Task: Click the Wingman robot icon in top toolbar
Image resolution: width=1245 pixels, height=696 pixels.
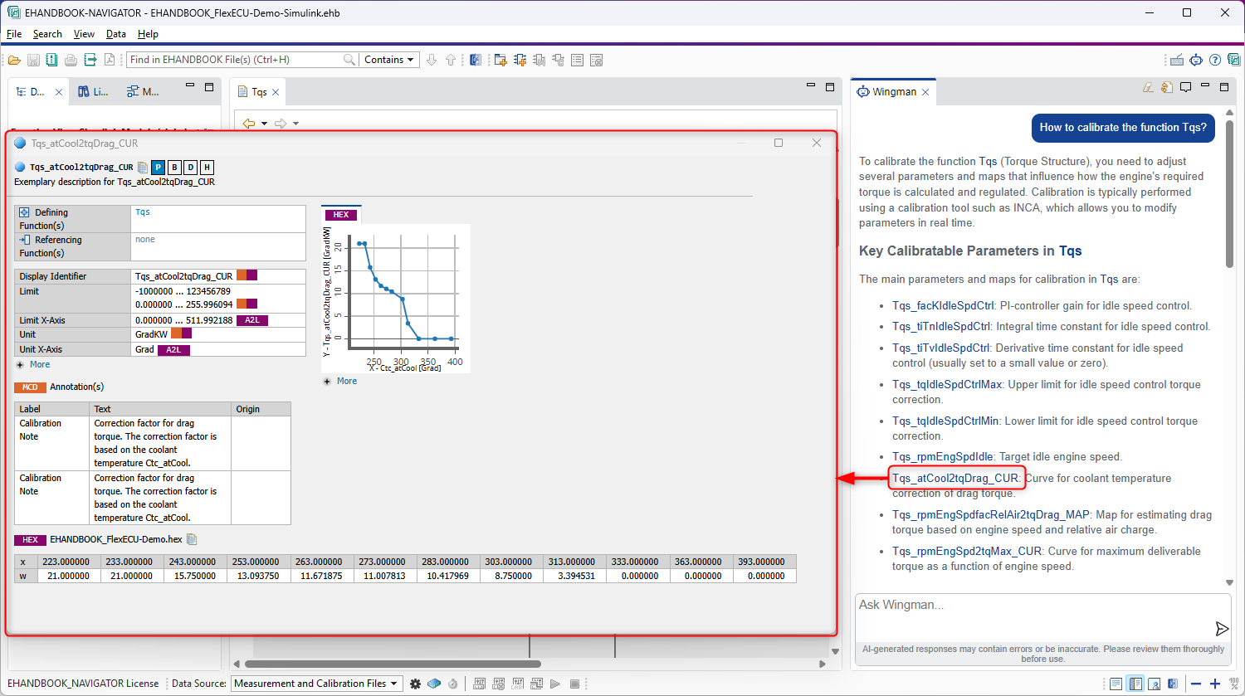Action: click(x=1195, y=60)
